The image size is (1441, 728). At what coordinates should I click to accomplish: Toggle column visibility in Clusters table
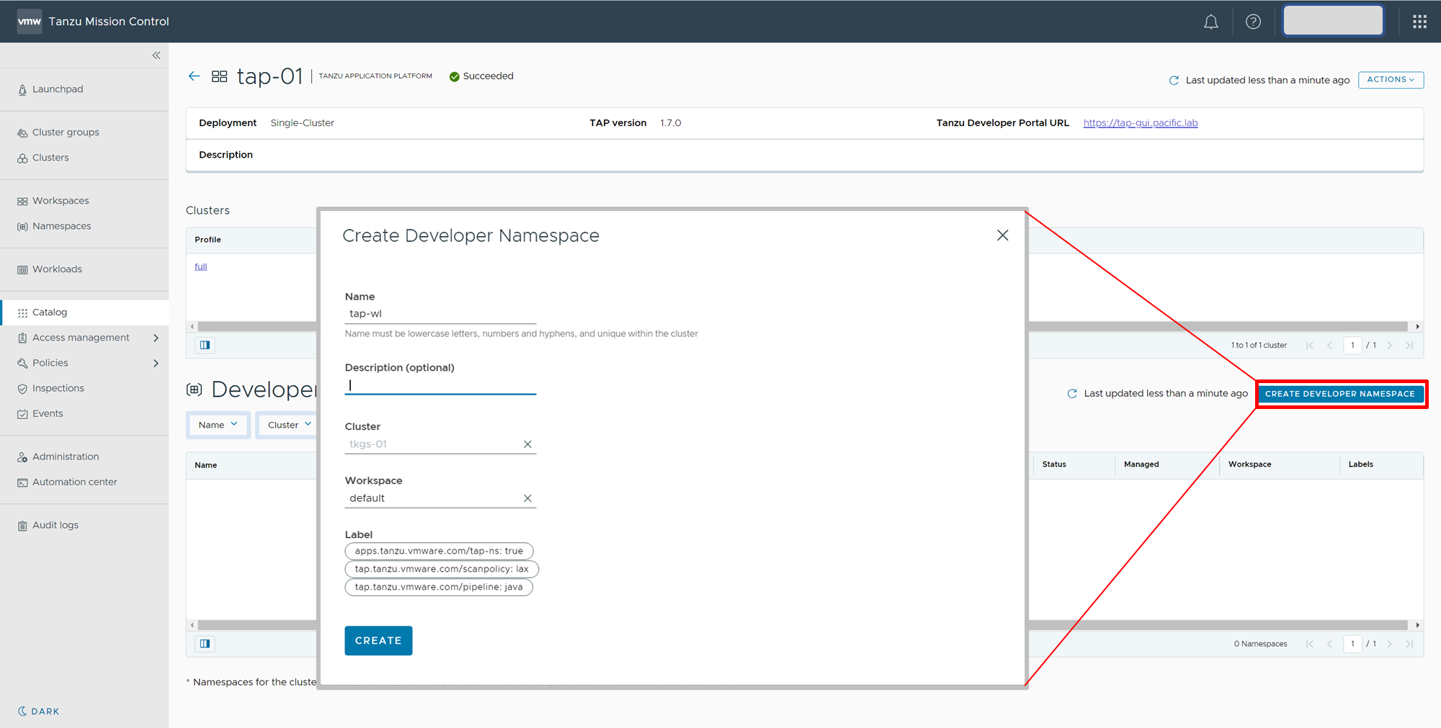[205, 346]
